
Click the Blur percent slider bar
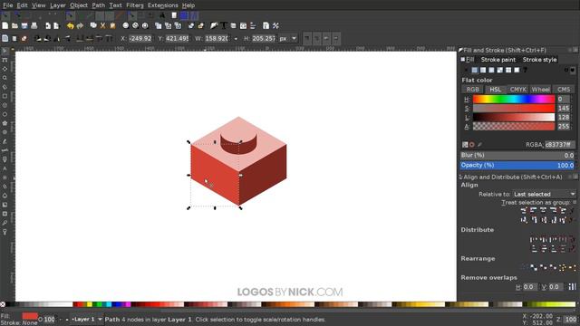(x=517, y=155)
